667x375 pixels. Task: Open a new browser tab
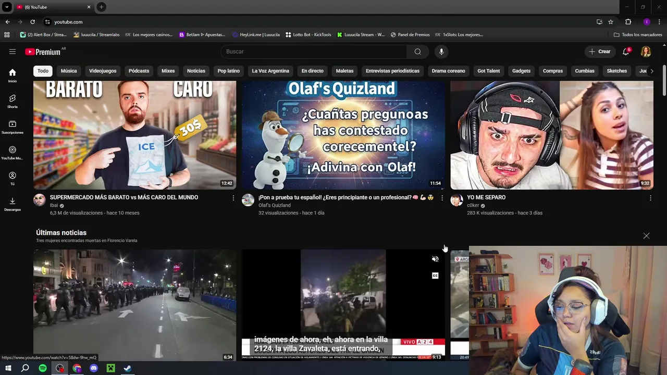tap(101, 7)
